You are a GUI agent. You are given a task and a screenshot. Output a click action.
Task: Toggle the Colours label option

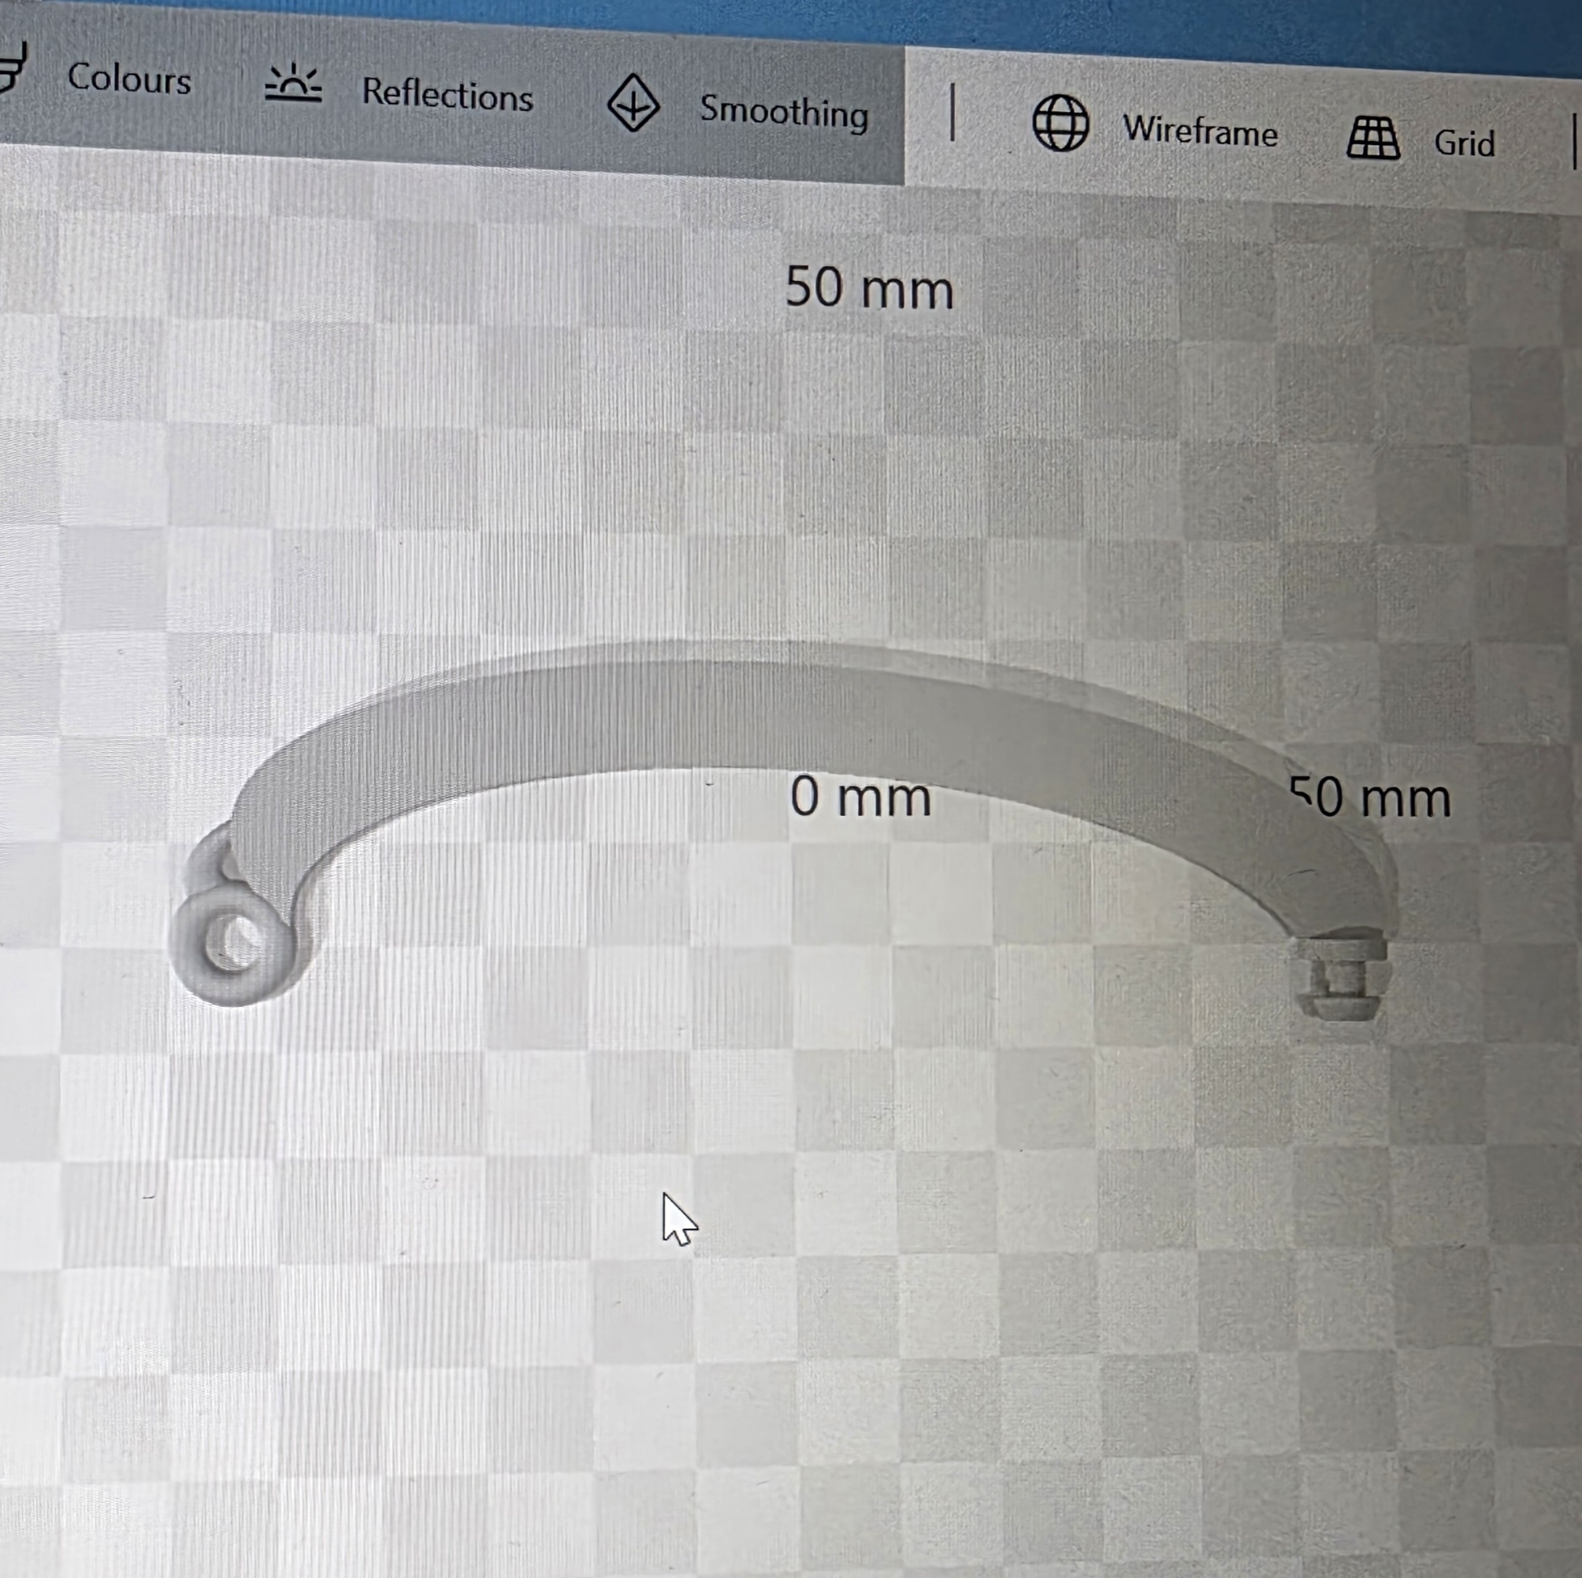(129, 79)
